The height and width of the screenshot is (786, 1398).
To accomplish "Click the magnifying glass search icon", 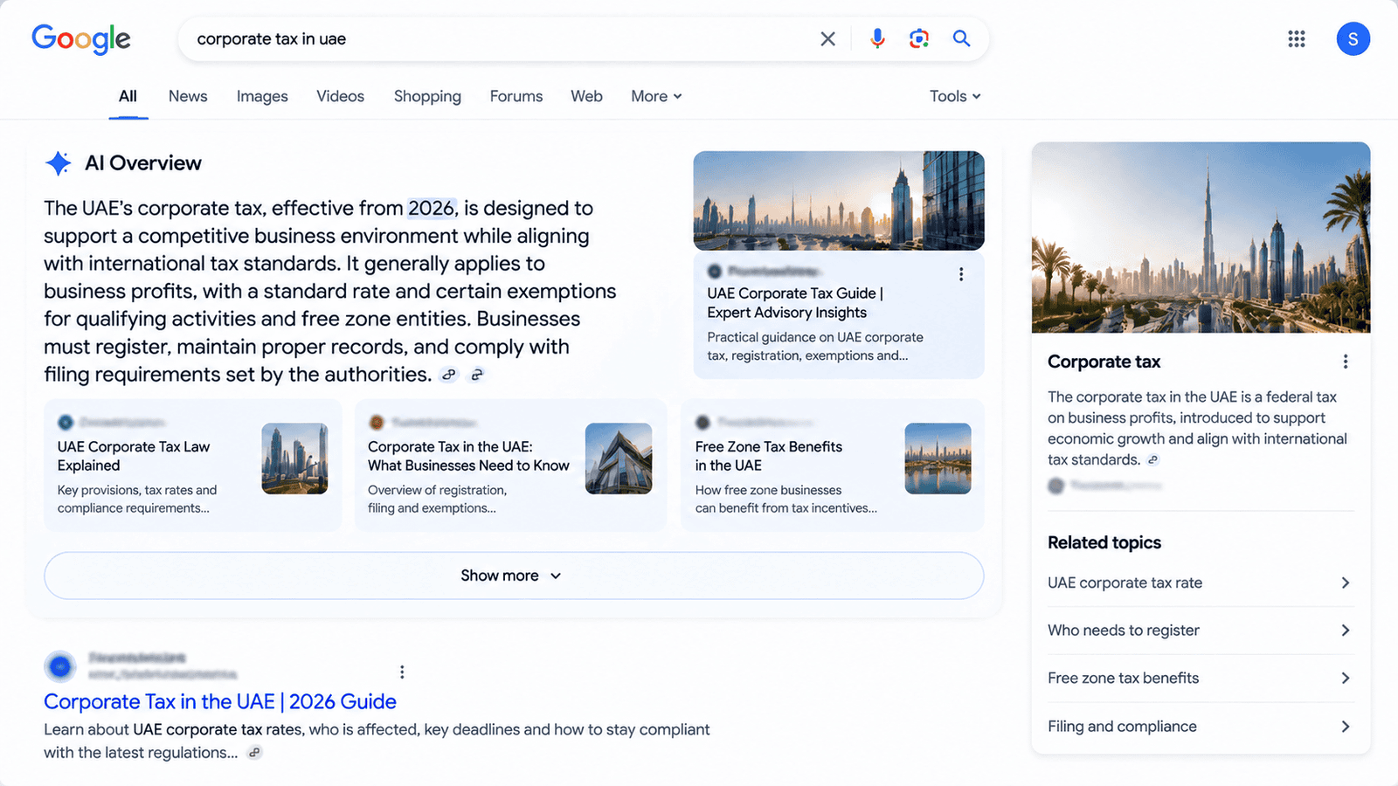I will pos(961,38).
